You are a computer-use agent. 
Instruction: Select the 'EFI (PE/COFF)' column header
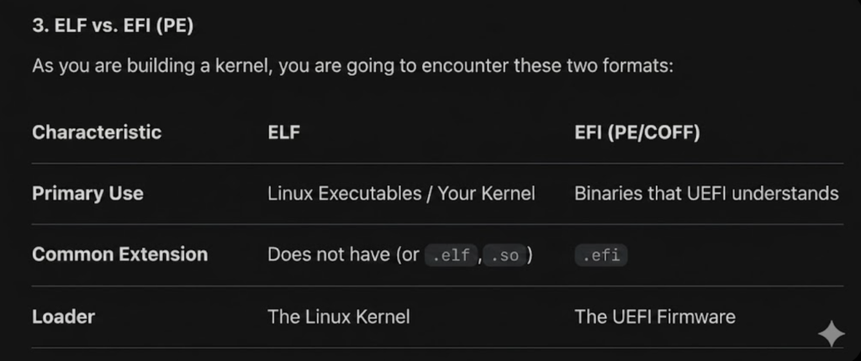pos(637,132)
